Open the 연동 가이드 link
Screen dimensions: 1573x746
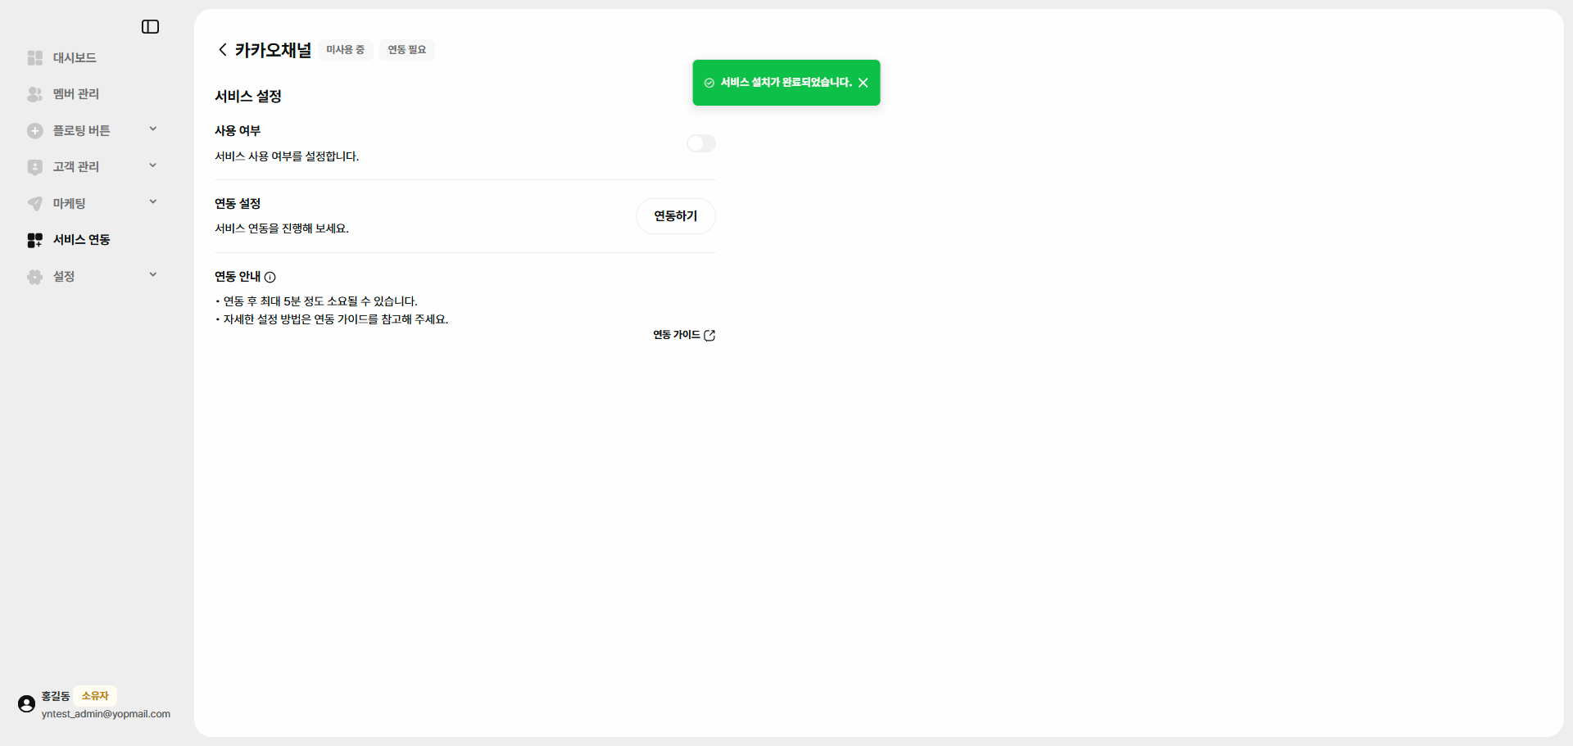click(x=684, y=335)
